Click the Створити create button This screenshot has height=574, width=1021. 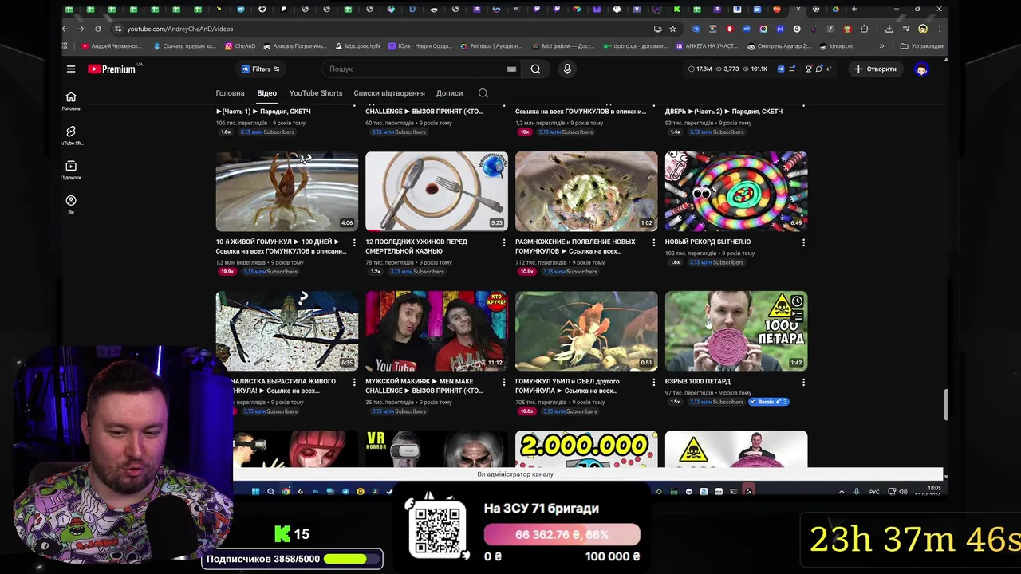tap(875, 69)
